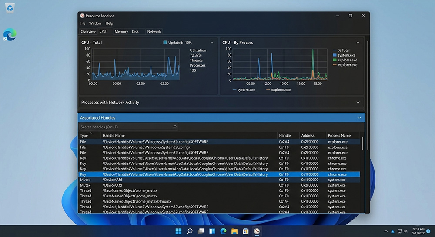This screenshot has height=237, width=435.
Task: Click the main window vertical scrollbar
Action: click(368, 96)
